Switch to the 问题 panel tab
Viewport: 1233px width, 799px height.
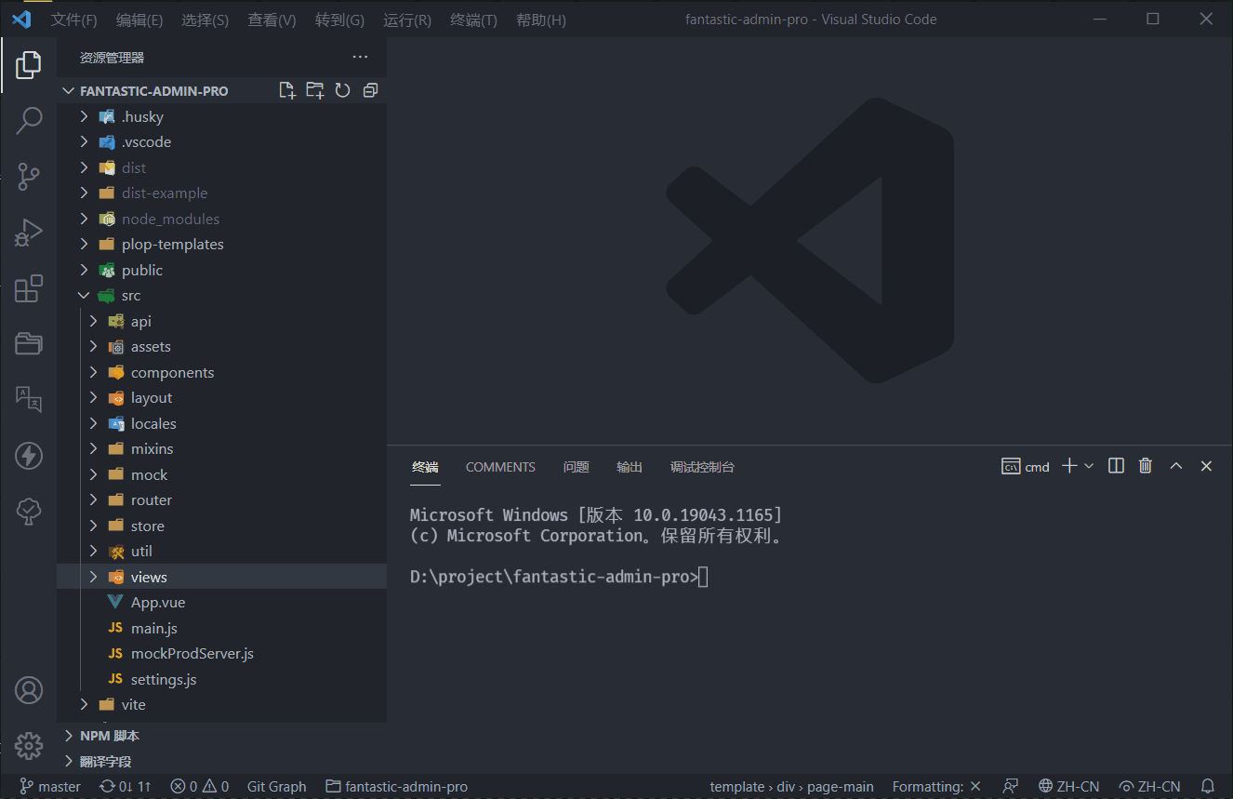click(x=576, y=467)
